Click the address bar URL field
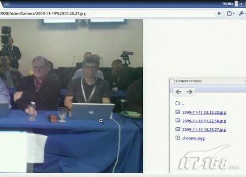 pyautogui.click(x=106, y=13)
